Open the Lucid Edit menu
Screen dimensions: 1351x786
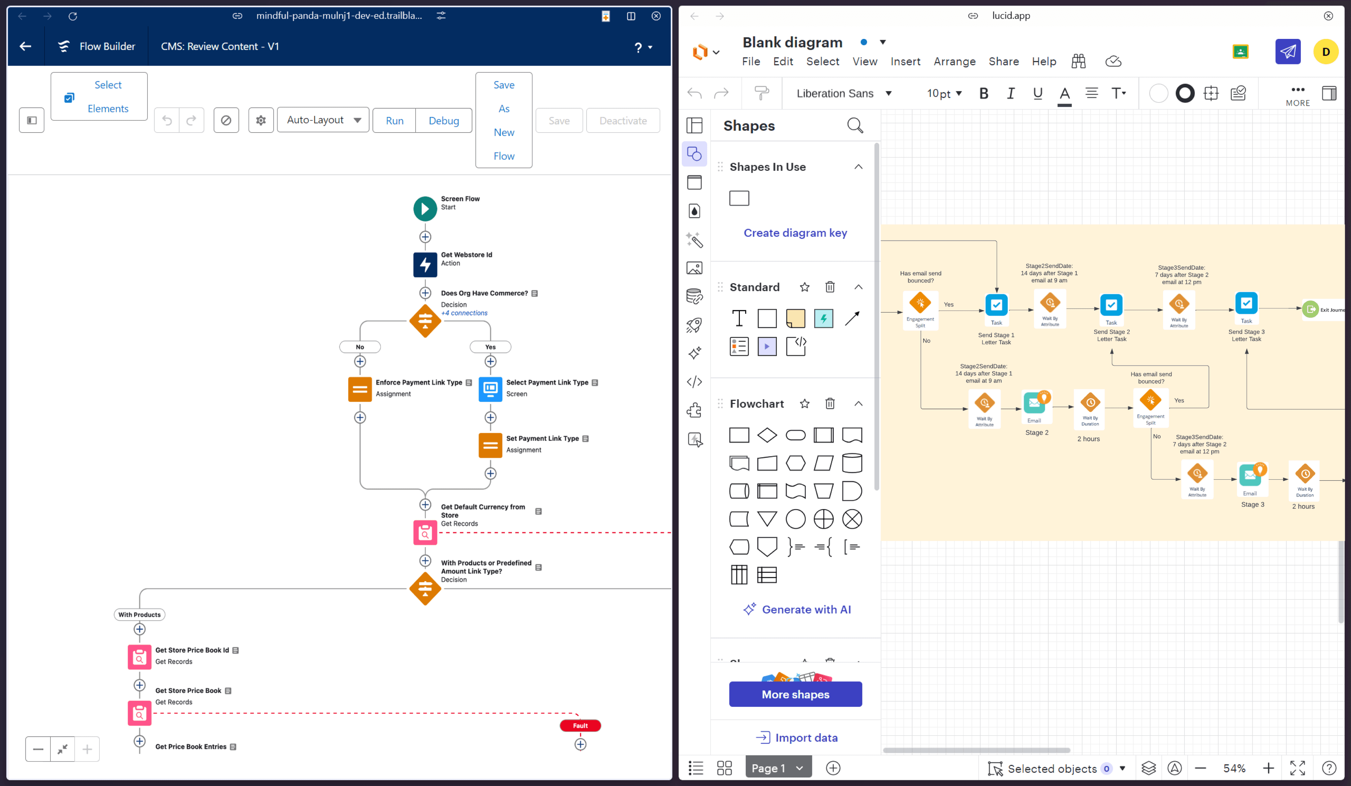(783, 62)
